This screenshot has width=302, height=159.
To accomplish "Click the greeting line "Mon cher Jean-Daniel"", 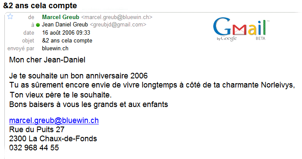I will pos(47,60).
